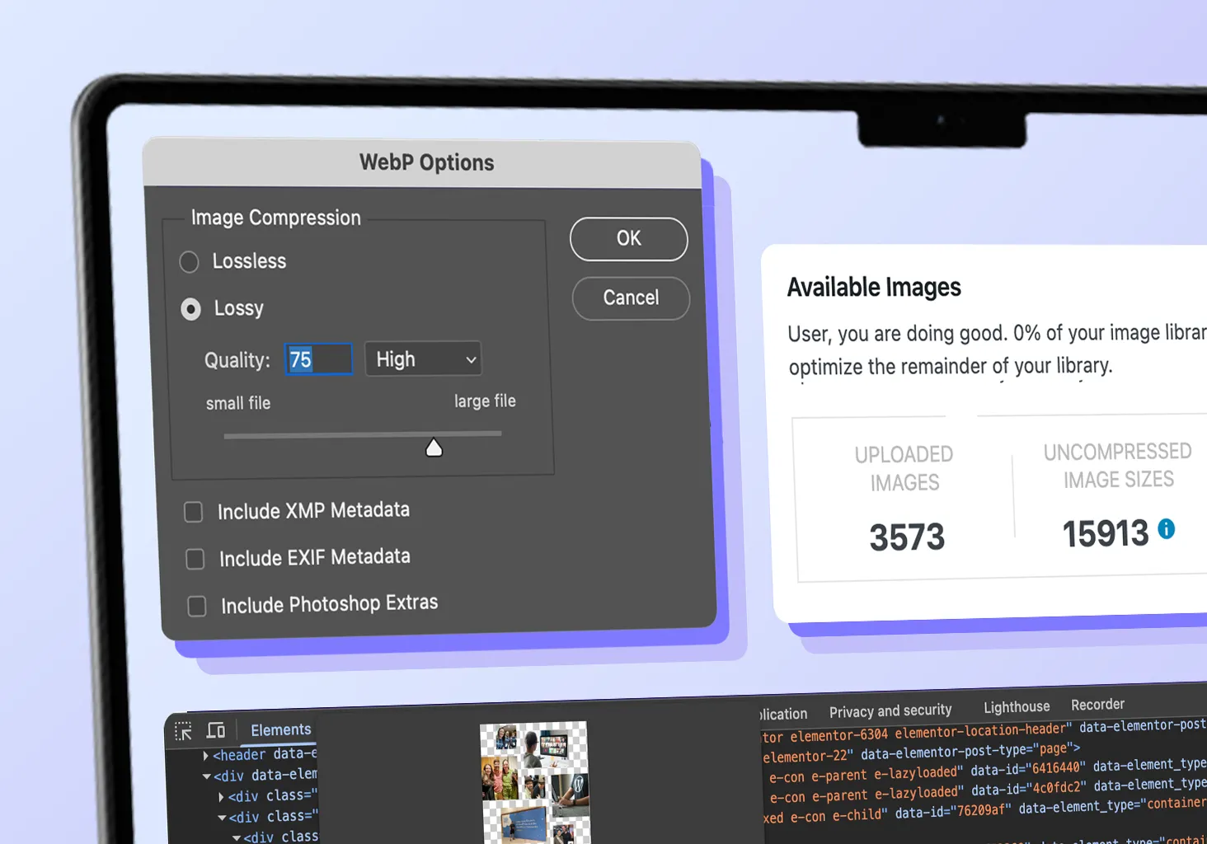Cancel the WebP Options dialog
Viewport: 1207px width, 844px height.
coord(630,298)
